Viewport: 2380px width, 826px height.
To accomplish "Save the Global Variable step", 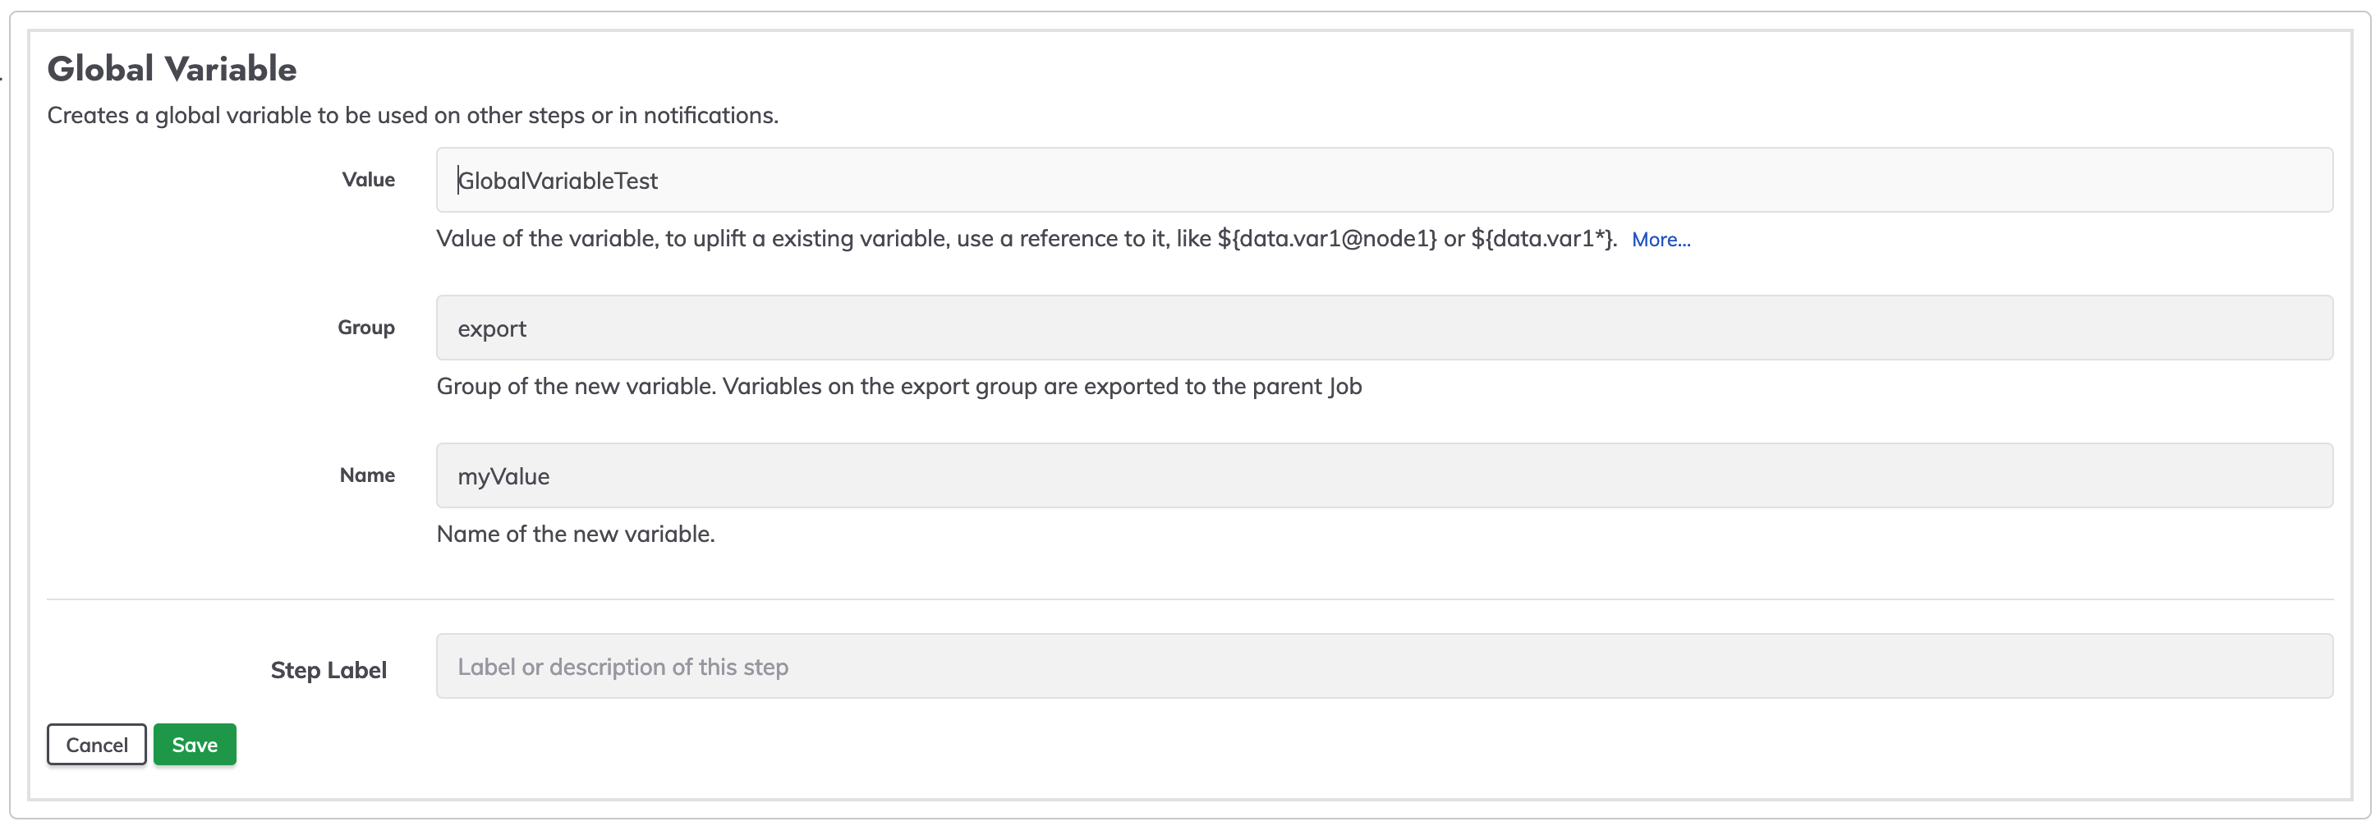I will coord(195,745).
